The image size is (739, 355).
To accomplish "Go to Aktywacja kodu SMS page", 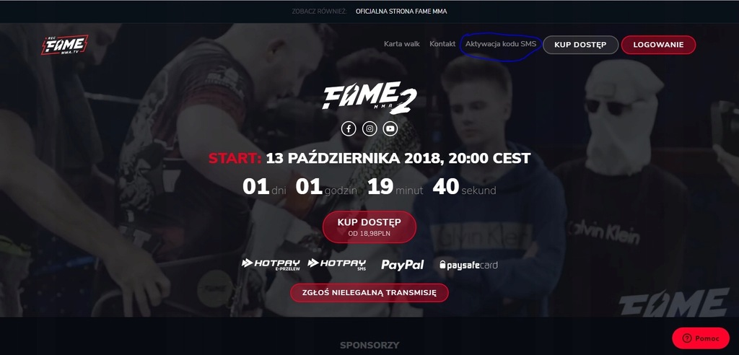I will click(501, 44).
